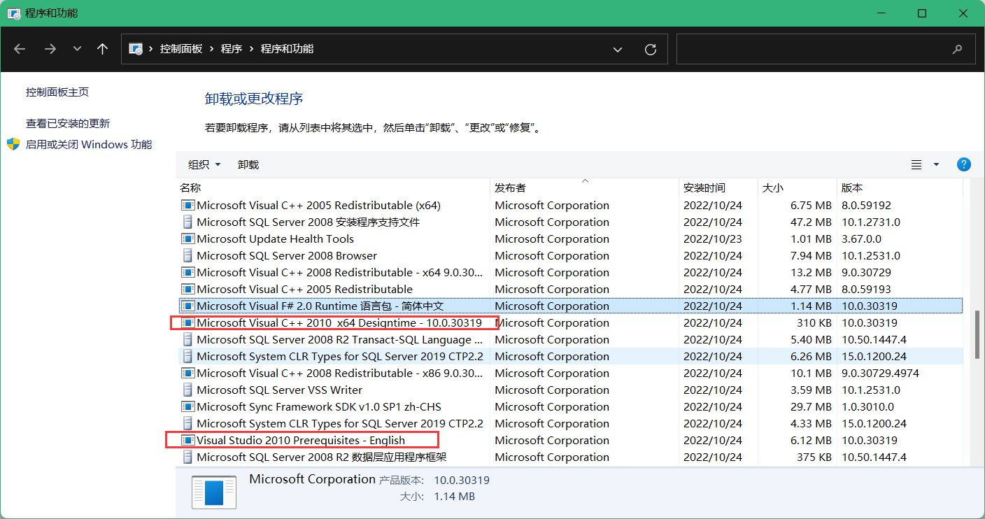985x519 pixels.
Task: Click the change view layout icon
Action: 916,164
